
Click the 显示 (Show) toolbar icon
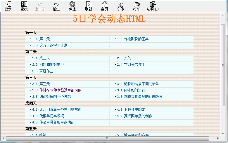pos(8,6)
